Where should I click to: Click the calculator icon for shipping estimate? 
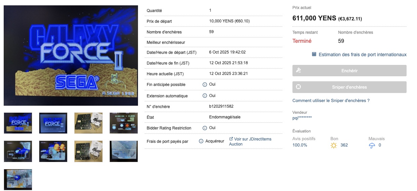(314, 55)
